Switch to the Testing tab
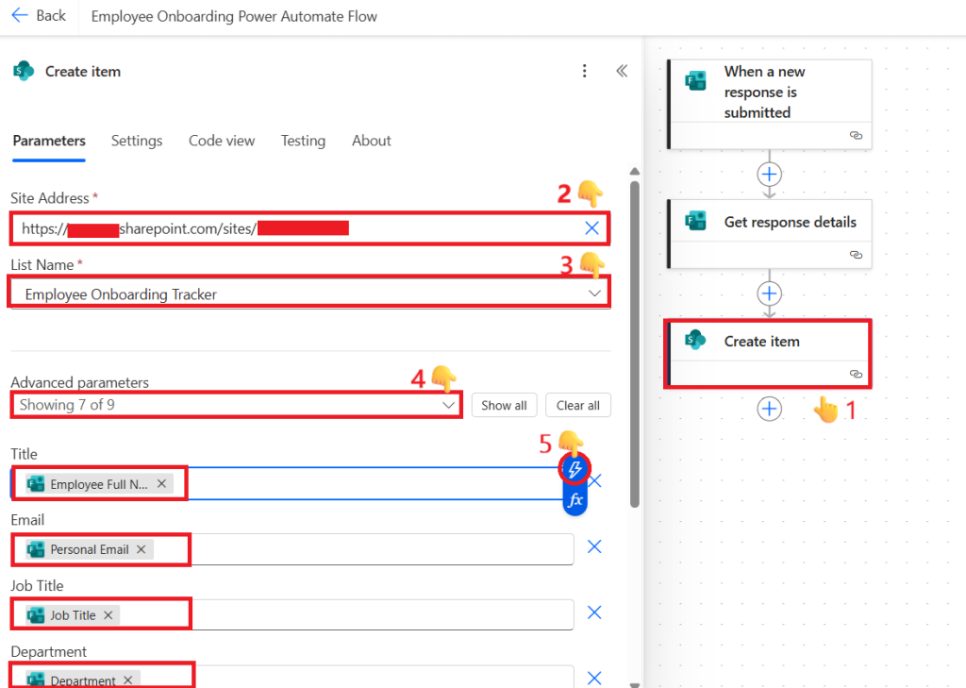This screenshot has width=966, height=688. click(303, 141)
